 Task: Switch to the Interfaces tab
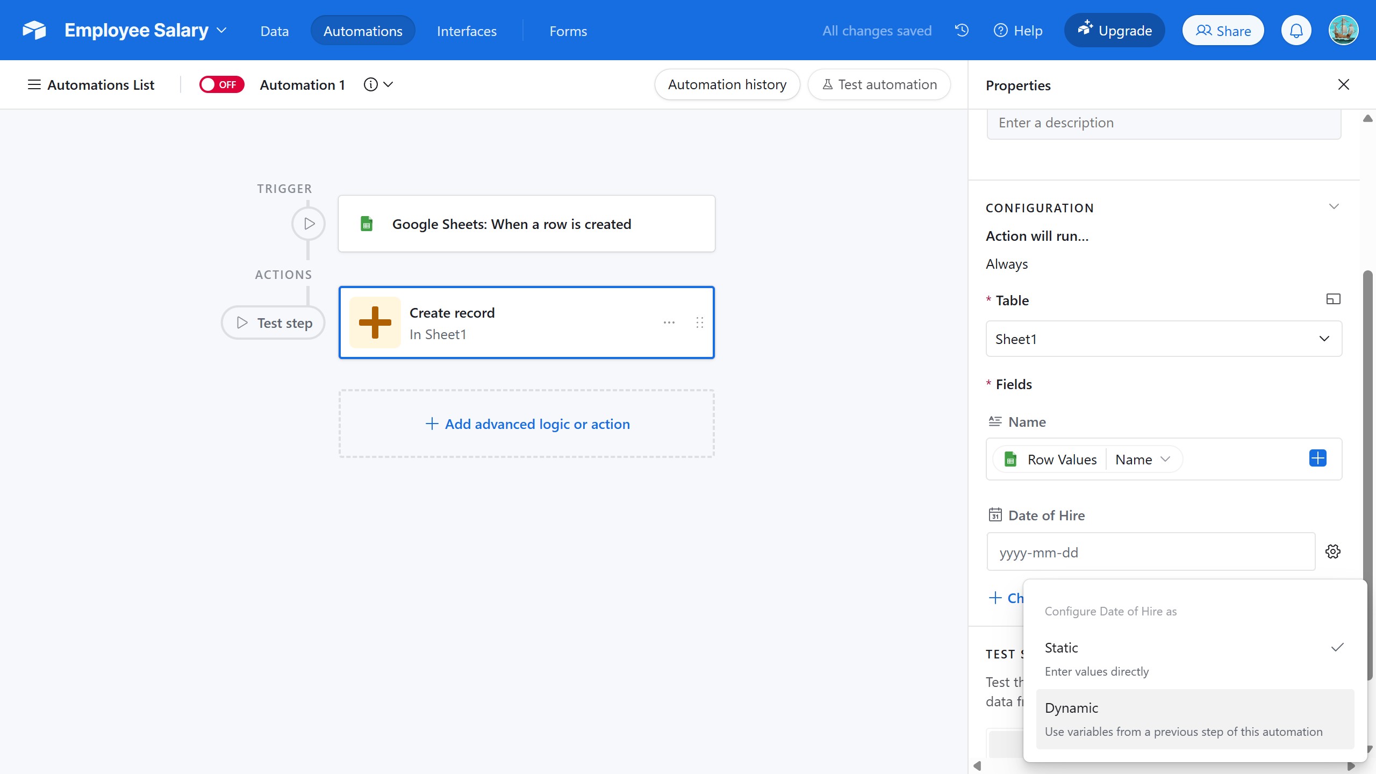tap(467, 31)
